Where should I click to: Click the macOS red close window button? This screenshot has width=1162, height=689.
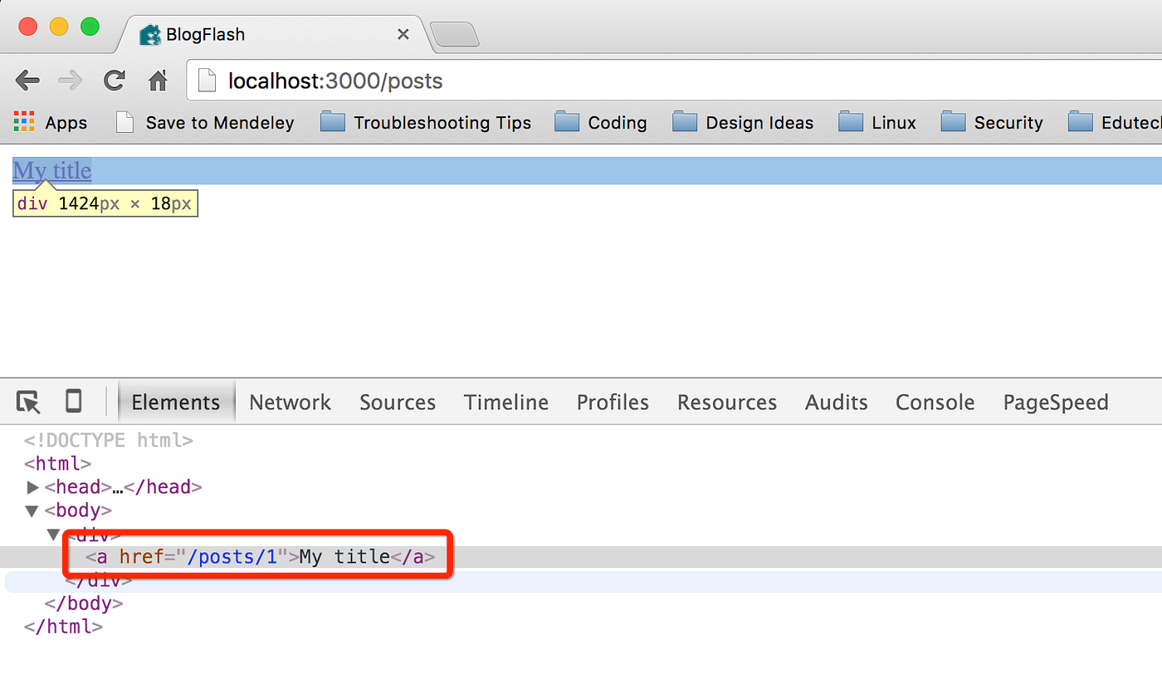tap(27, 27)
